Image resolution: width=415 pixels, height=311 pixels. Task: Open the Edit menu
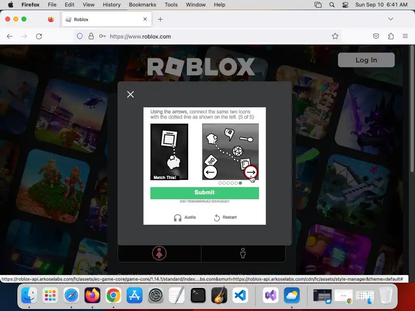69,5
